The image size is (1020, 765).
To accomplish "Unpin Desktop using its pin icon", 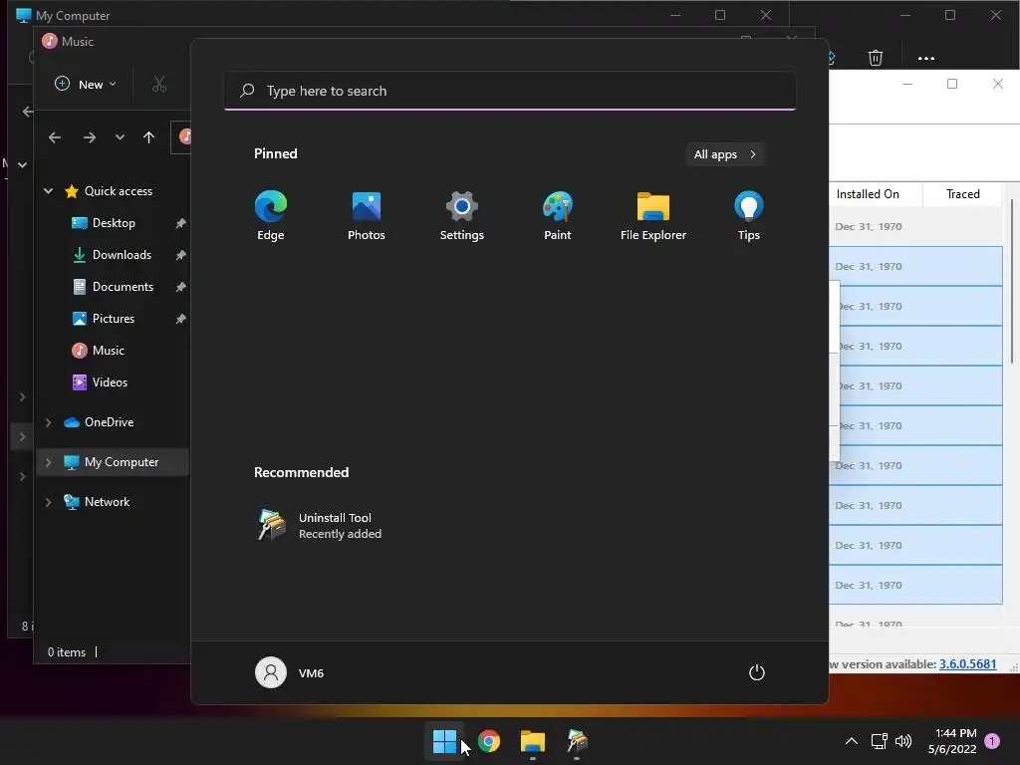I will point(180,223).
